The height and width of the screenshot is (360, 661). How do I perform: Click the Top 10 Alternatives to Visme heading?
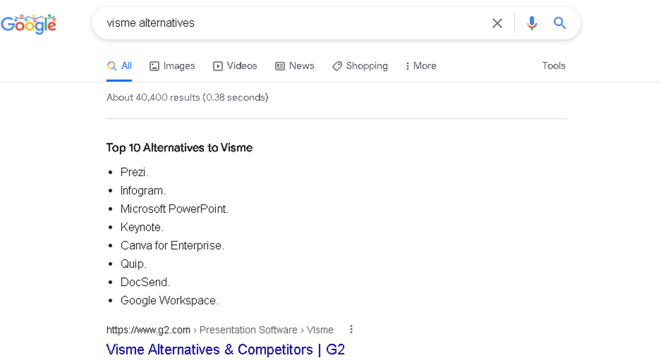180,148
